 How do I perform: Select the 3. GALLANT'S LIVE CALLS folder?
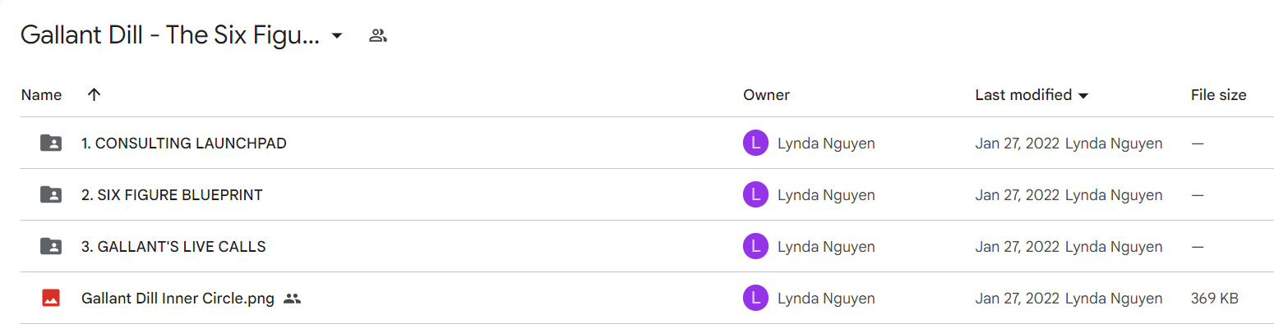(x=173, y=247)
